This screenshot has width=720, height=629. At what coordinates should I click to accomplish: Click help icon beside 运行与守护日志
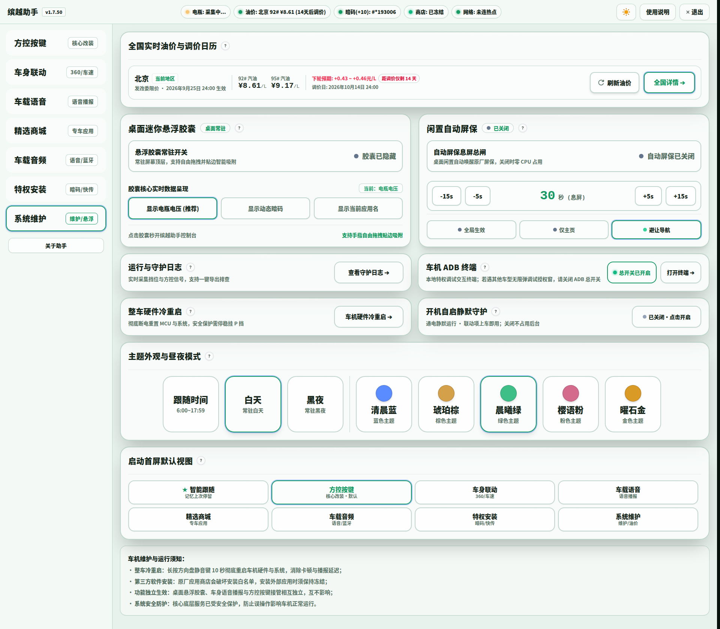point(190,267)
